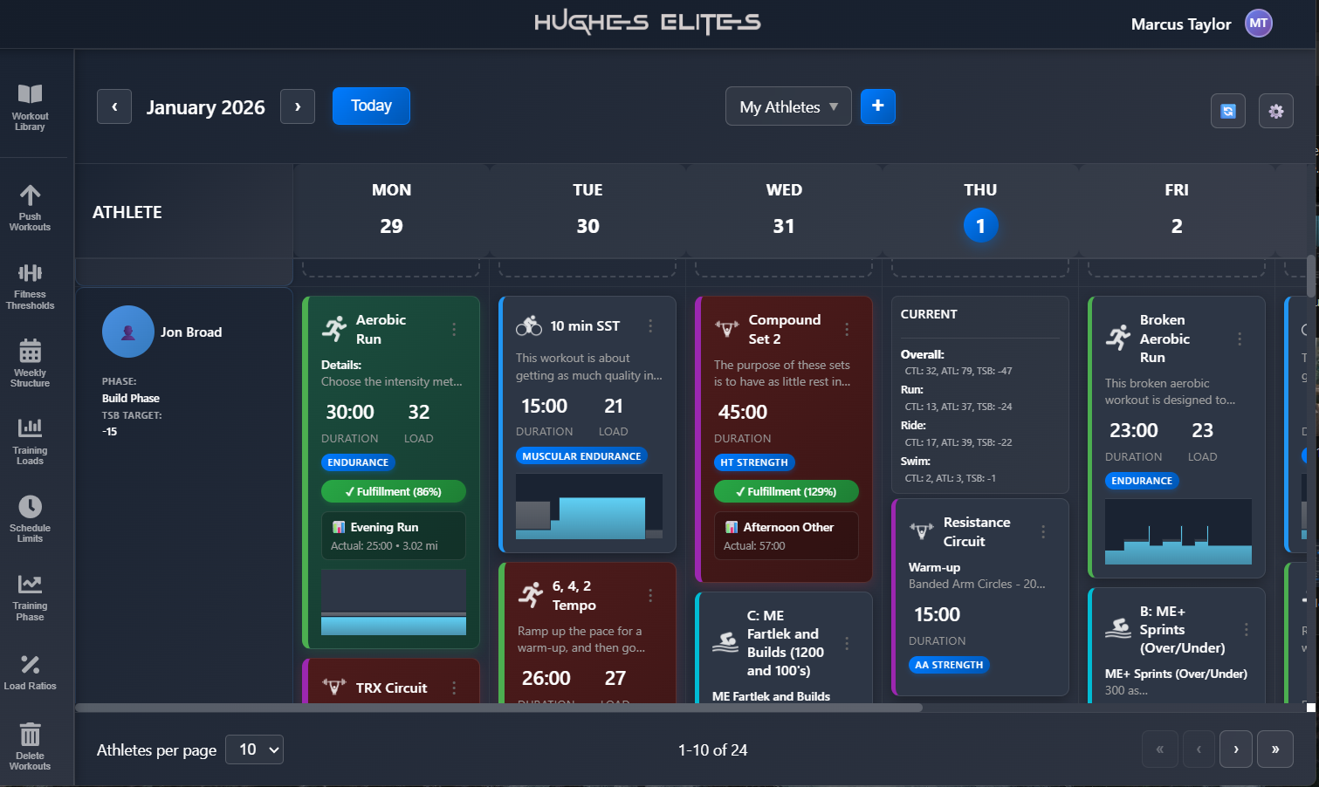Go to the last athletes page

pos(1274,749)
